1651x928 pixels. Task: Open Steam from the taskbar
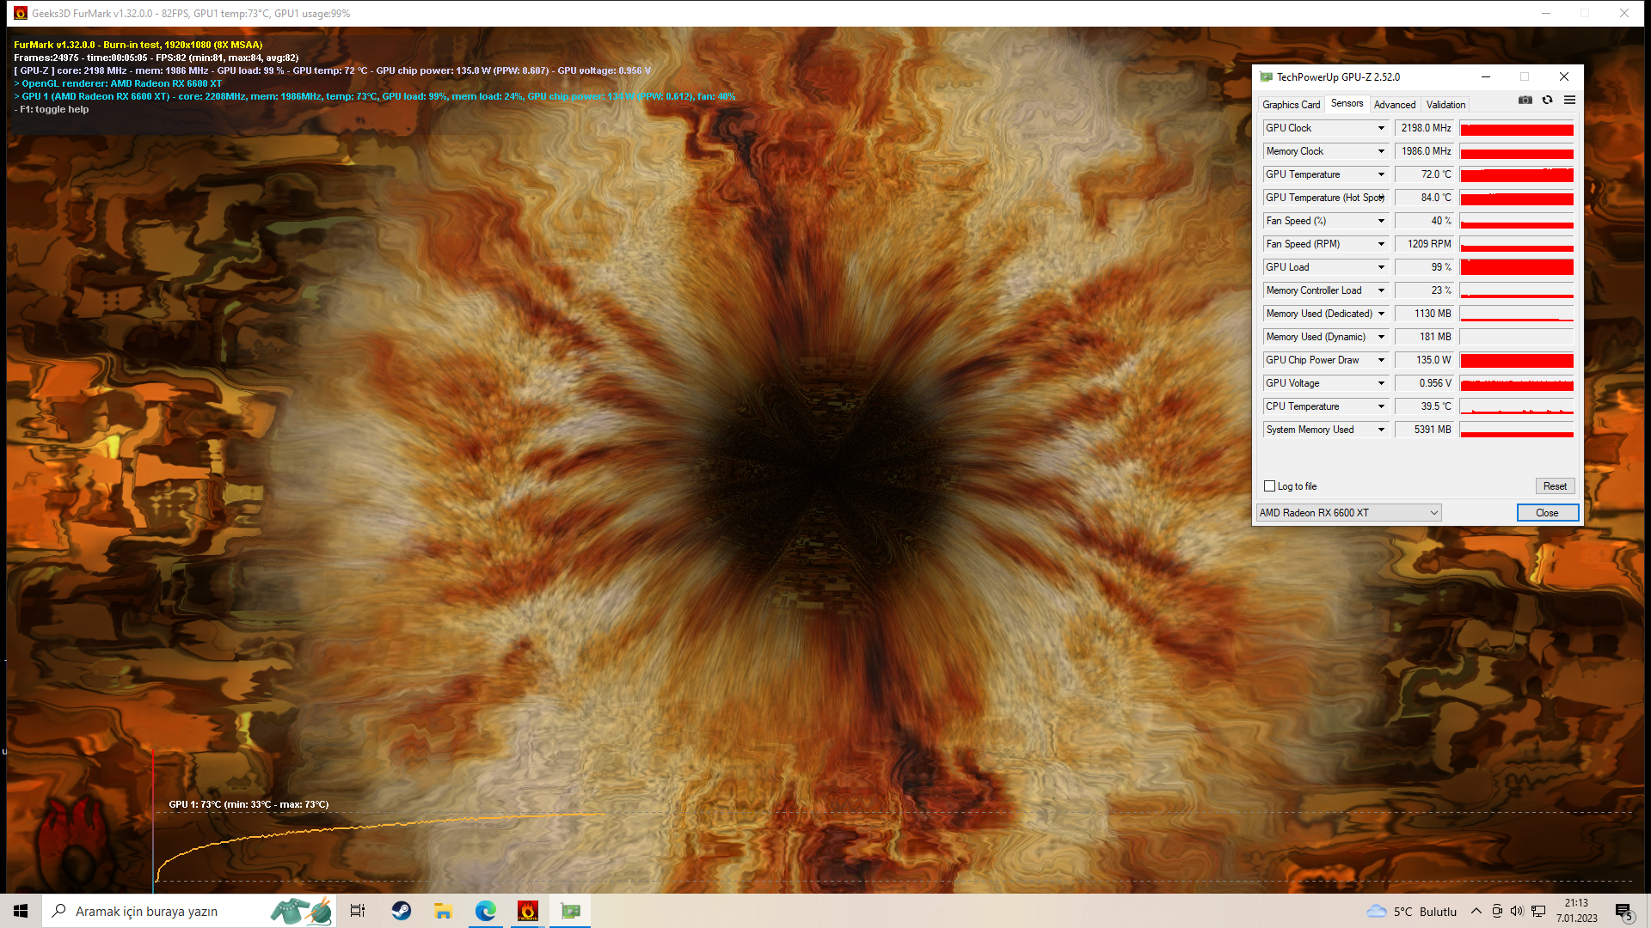pos(401,911)
